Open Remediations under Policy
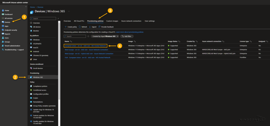This screenshot has width=270, height=126. (x=38, y=102)
